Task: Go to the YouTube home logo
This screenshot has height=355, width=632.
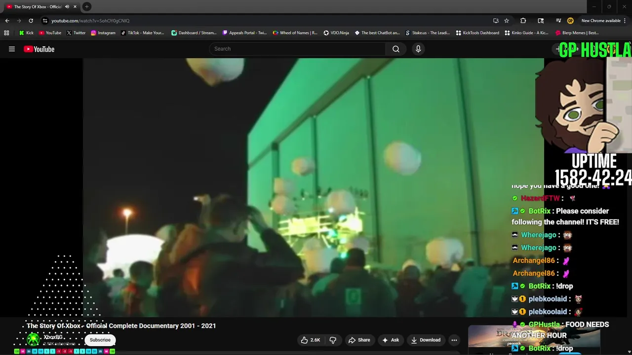Action: coord(39,49)
